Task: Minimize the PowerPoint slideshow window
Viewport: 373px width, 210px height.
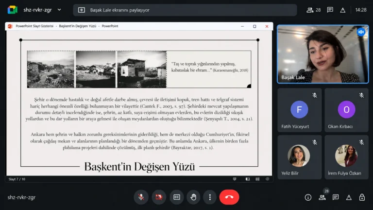Action: (242, 26)
